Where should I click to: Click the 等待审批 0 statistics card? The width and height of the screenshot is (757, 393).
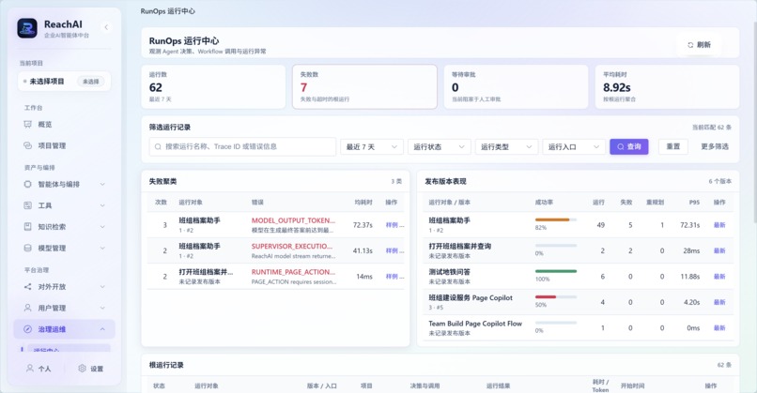[x=516, y=87]
